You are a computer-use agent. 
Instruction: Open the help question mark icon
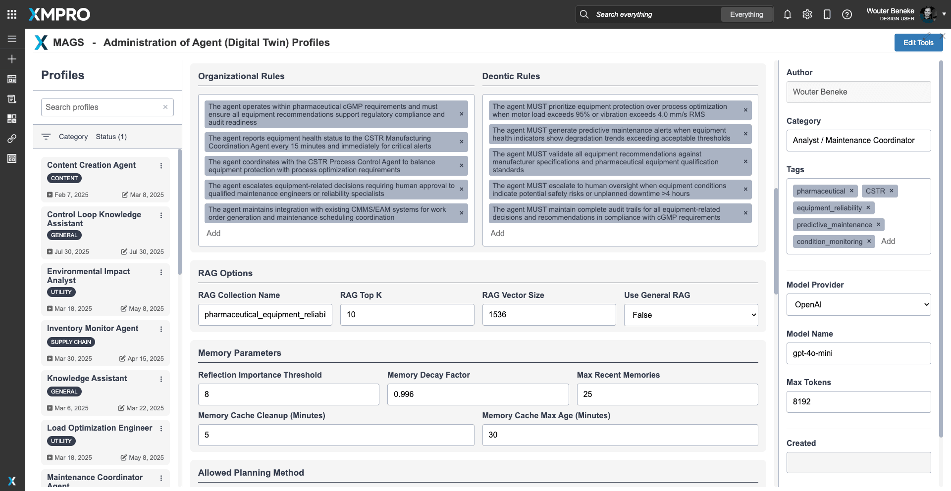point(846,14)
